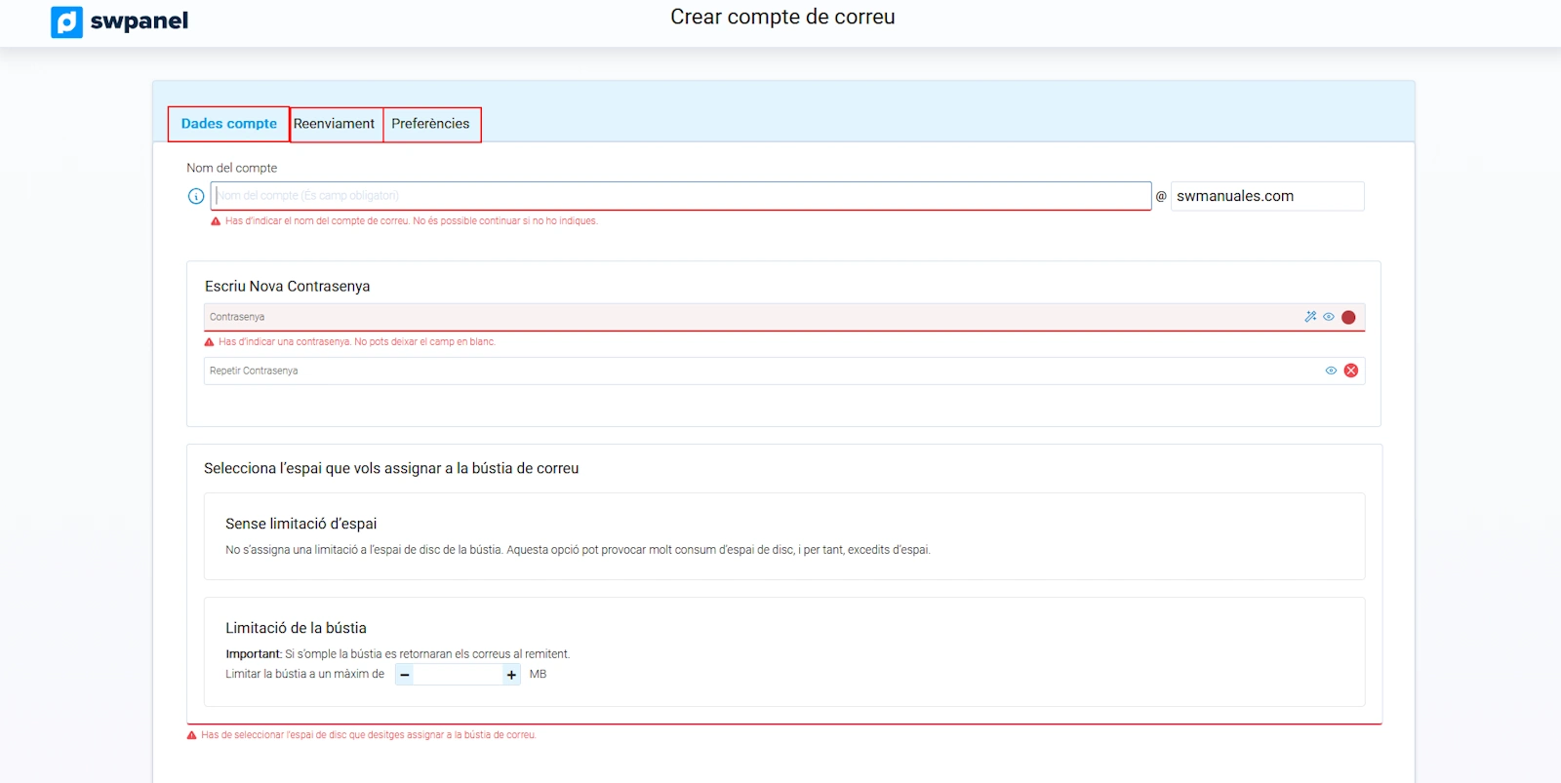Switch to the Reenviament tab
This screenshot has height=783, width=1561.
coord(334,124)
